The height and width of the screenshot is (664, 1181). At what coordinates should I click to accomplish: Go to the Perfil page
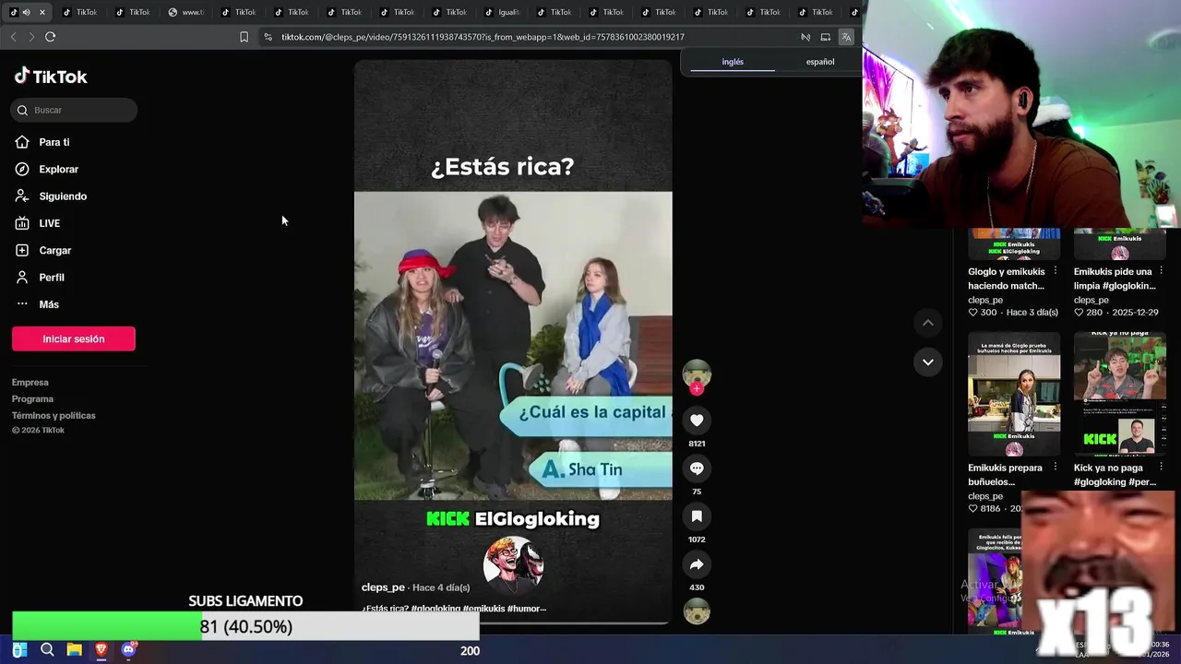point(52,278)
